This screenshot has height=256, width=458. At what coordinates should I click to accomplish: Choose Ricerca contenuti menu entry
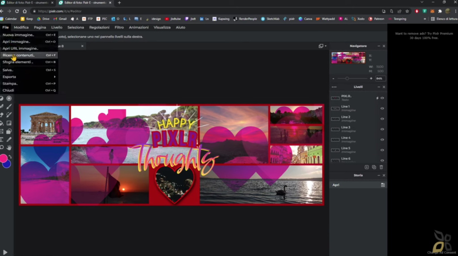coord(29,55)
